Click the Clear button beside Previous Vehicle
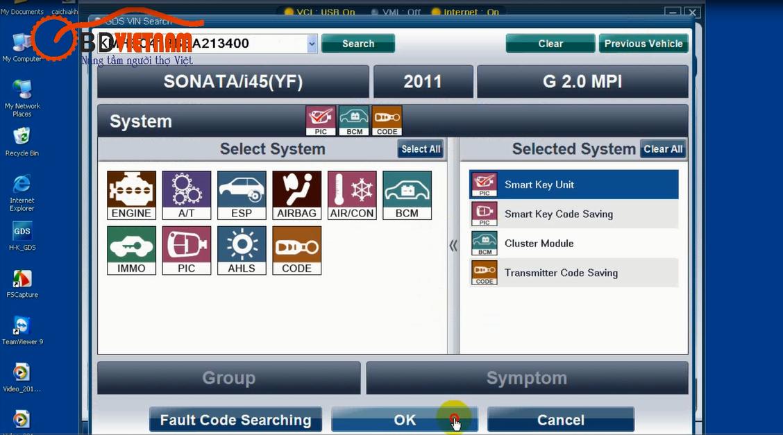 (550, 44)
